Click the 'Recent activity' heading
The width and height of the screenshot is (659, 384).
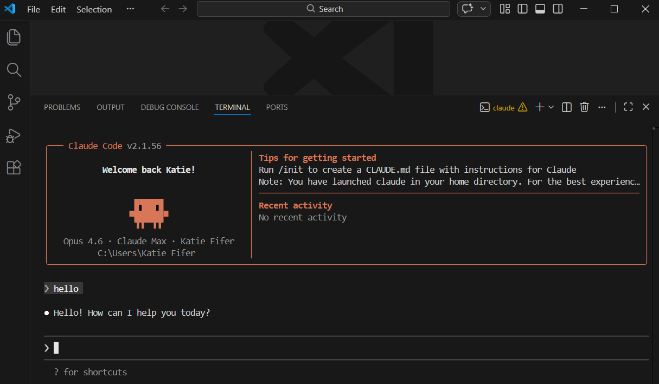296,205
